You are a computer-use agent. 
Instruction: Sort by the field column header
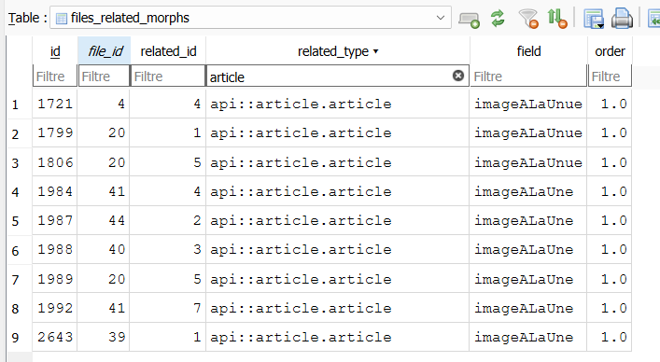(528, 51)
